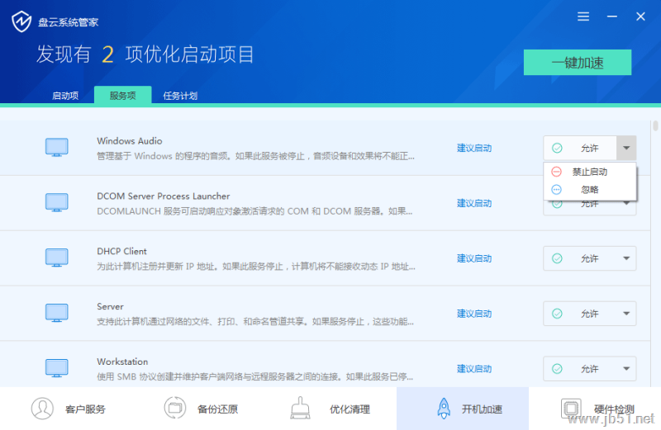The width and height of the screenshot is (661, 430).
Task: Click the Server description text
Action: click(x=255, y=322)
